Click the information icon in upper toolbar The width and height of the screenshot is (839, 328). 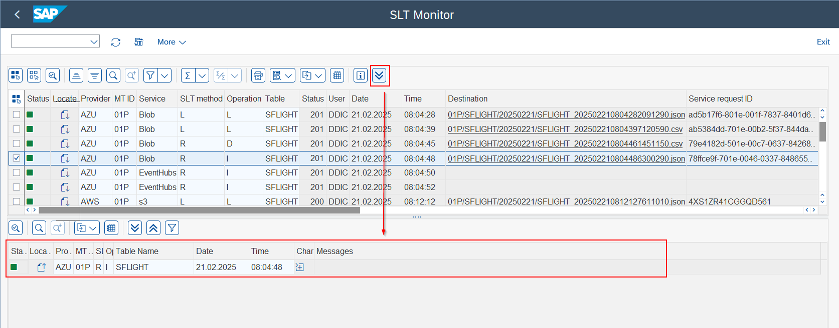pos(361,75)
